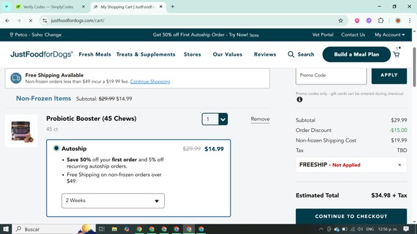Open notification center on taskbar
The height and width of the screenshot is (234, 417).
406,229
